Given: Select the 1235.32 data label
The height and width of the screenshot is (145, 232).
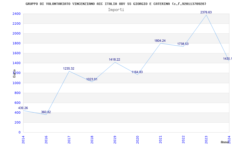Looking at the screenshot, I should (69, 69).
